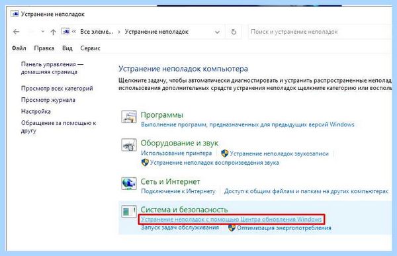Click 'Просмотр всех категорий' link
Screen dimensions: 397x256
[57, 89]
